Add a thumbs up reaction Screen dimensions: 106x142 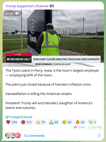tap(40, 122)
